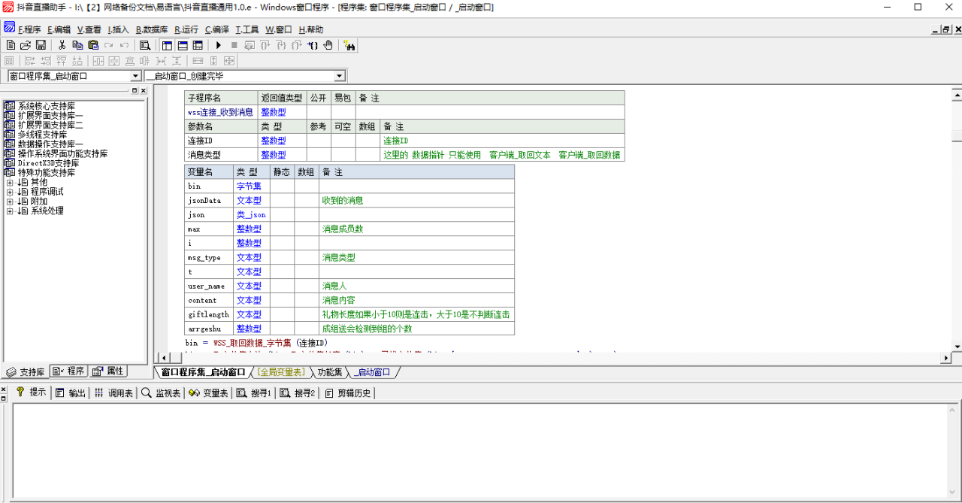Click the Find magnifier toolbar icon
This screenshot has height=503, width=962.
pyautogui.click(x=145, y=45)
